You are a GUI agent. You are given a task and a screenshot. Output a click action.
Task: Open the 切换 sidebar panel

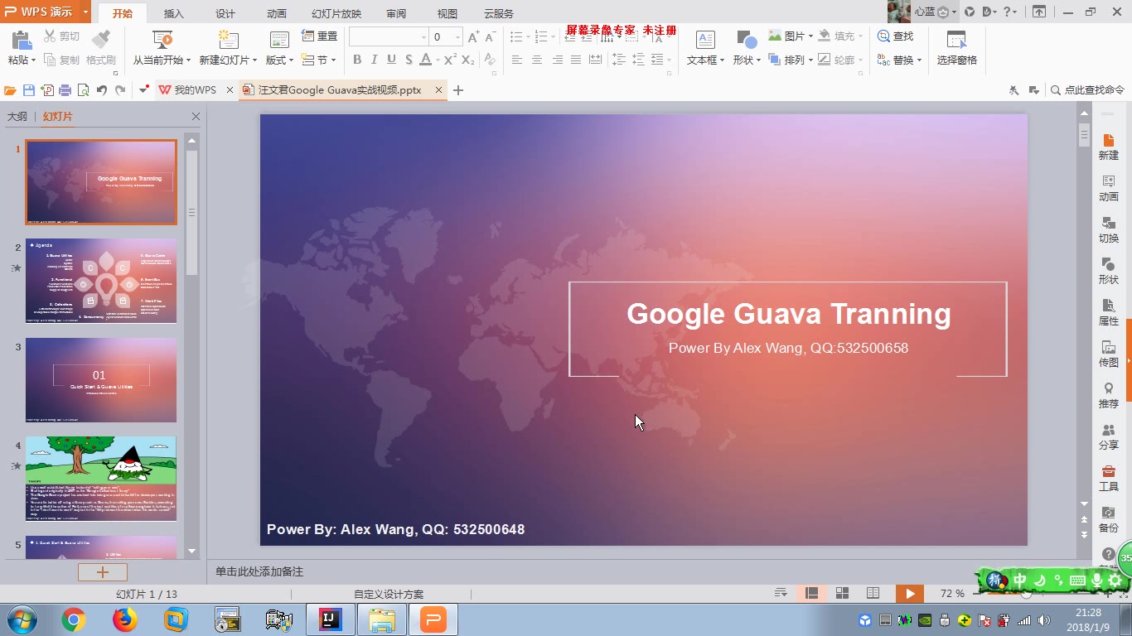[1109, 229]
